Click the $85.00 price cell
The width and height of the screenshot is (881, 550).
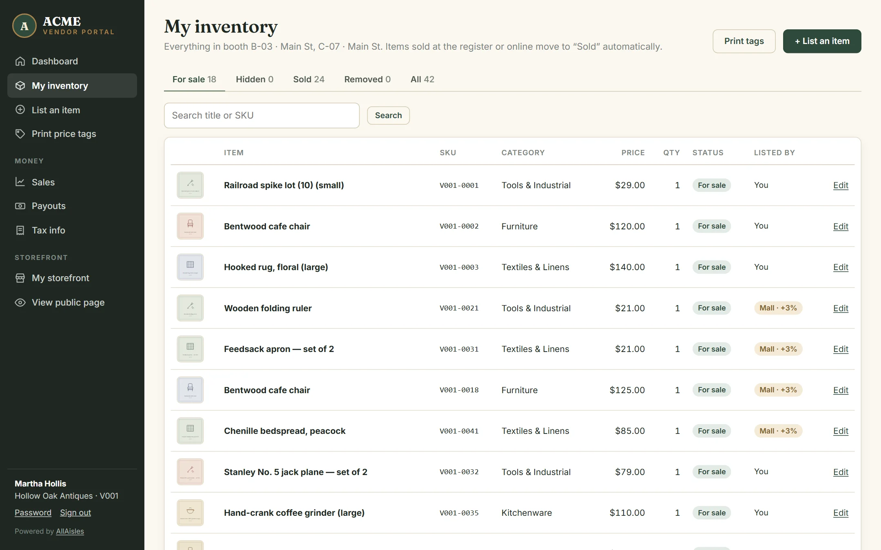pyautogui.click(x=630, y=431)
